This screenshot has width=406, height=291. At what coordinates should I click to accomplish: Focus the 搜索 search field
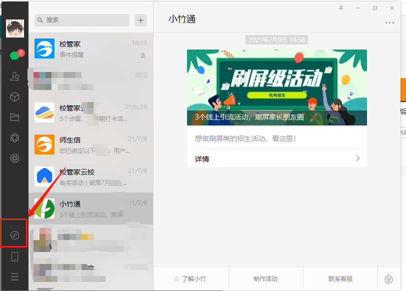click(82, 20)
